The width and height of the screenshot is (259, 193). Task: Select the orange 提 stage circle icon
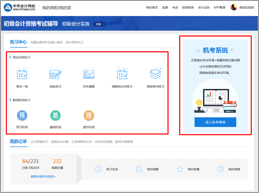[x=89, y=115]
